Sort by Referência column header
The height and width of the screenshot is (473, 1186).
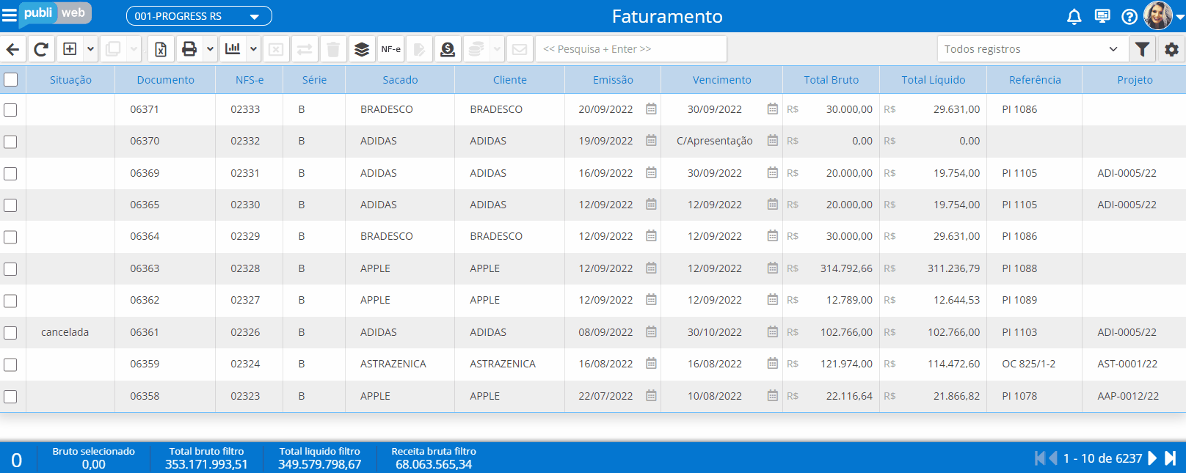[1035, 80]
